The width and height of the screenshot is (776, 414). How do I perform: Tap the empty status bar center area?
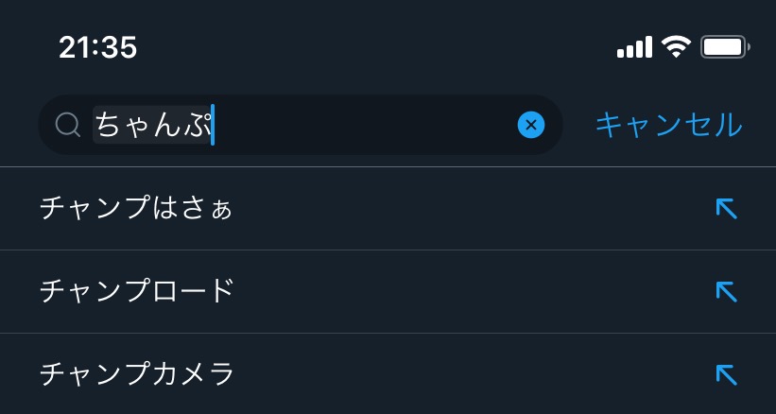378,46
